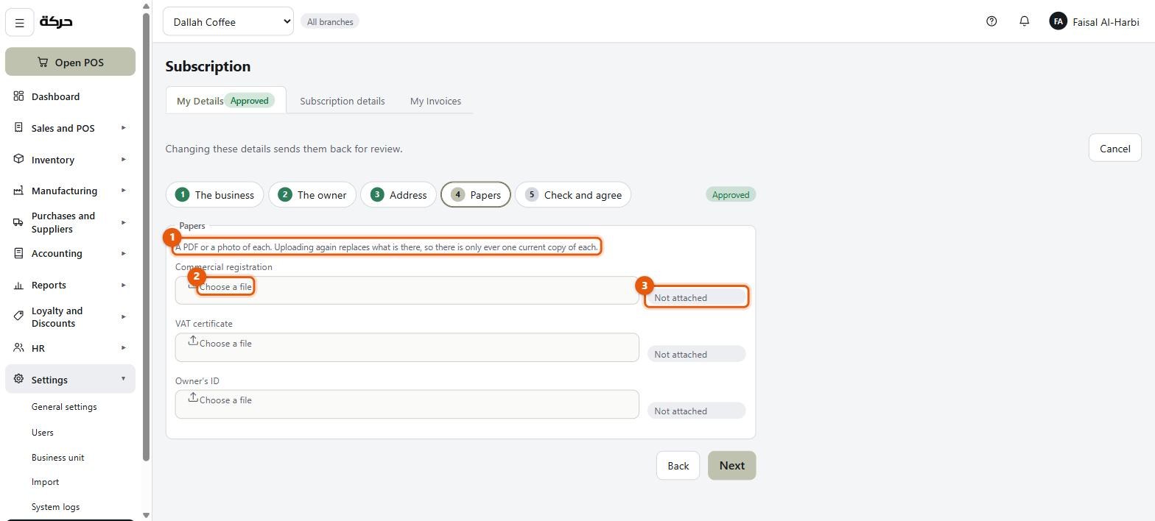Viewport: 1155px width, 521px height.
Task: Click the Inventory box icon
Action: (x=18, y=159)
